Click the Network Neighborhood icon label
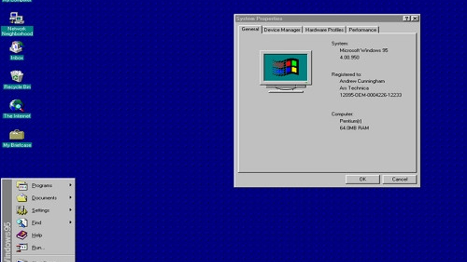Image resolution: width=467 pixels, height=262 pixels. (17, 31)
